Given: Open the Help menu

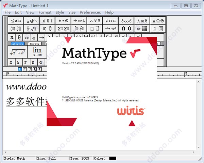Looking at the screenshot, I should tap(109, 12).
